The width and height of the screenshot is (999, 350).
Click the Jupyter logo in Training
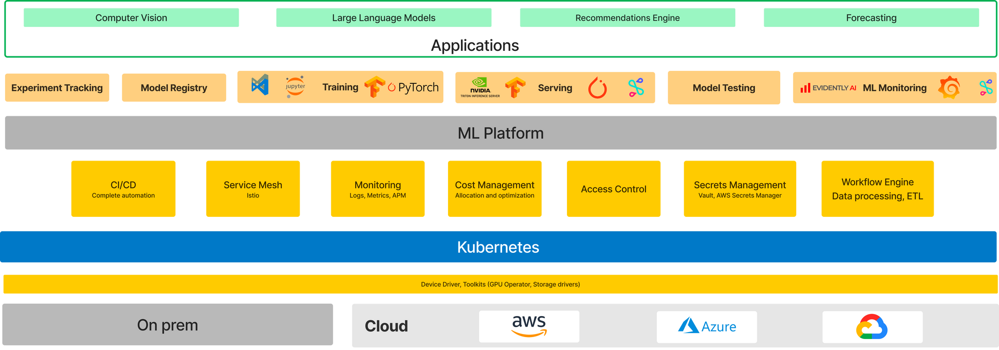coord(295,86)
